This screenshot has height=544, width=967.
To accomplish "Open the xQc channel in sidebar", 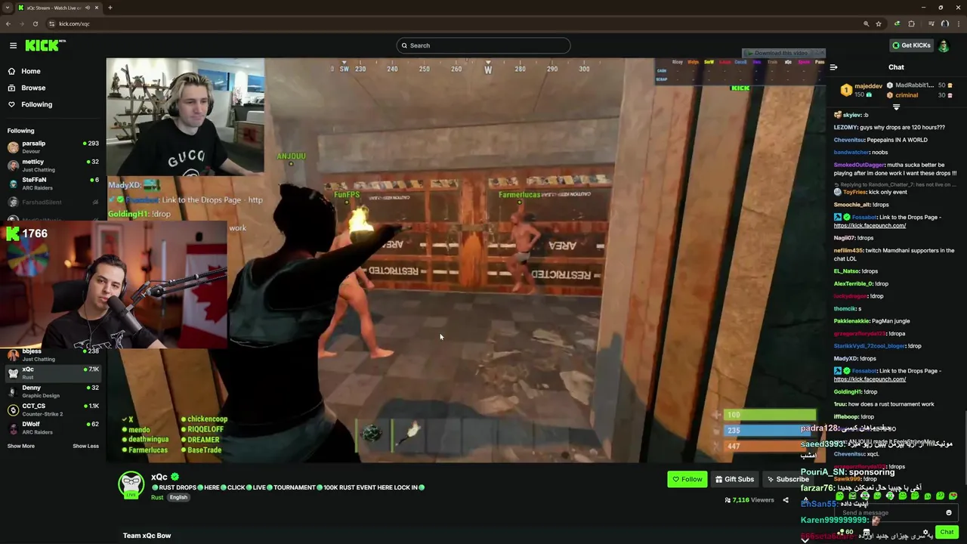I will click(53, 372).
